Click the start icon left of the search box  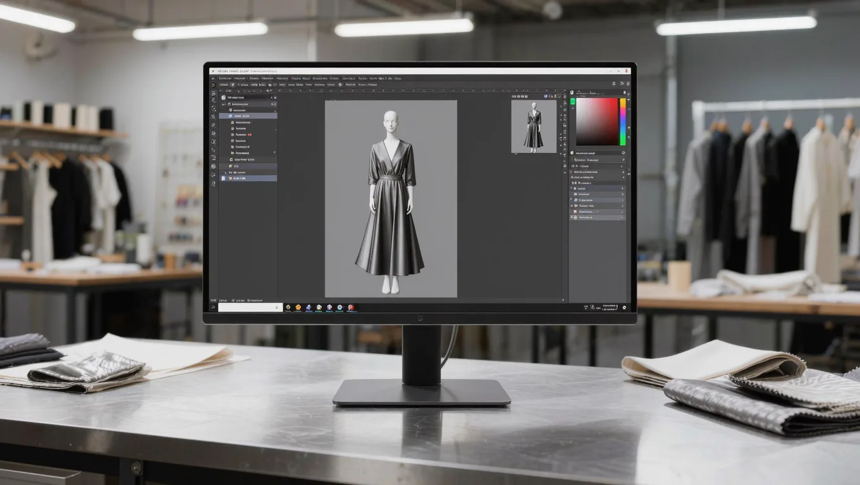click(x=213, y=307)
